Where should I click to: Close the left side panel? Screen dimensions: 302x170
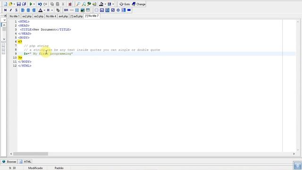coord(5,16)
